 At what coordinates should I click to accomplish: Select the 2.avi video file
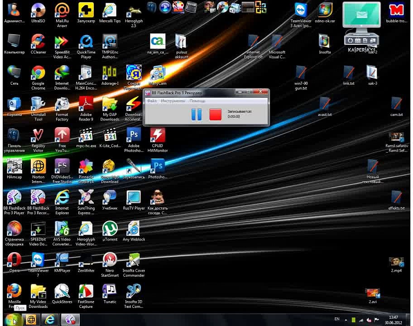point(372,296)
